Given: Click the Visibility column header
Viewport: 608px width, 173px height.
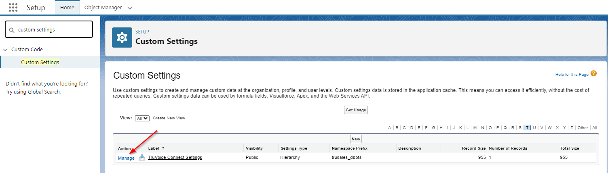Looking at the screenshot, I should click(x=254, y=148).
